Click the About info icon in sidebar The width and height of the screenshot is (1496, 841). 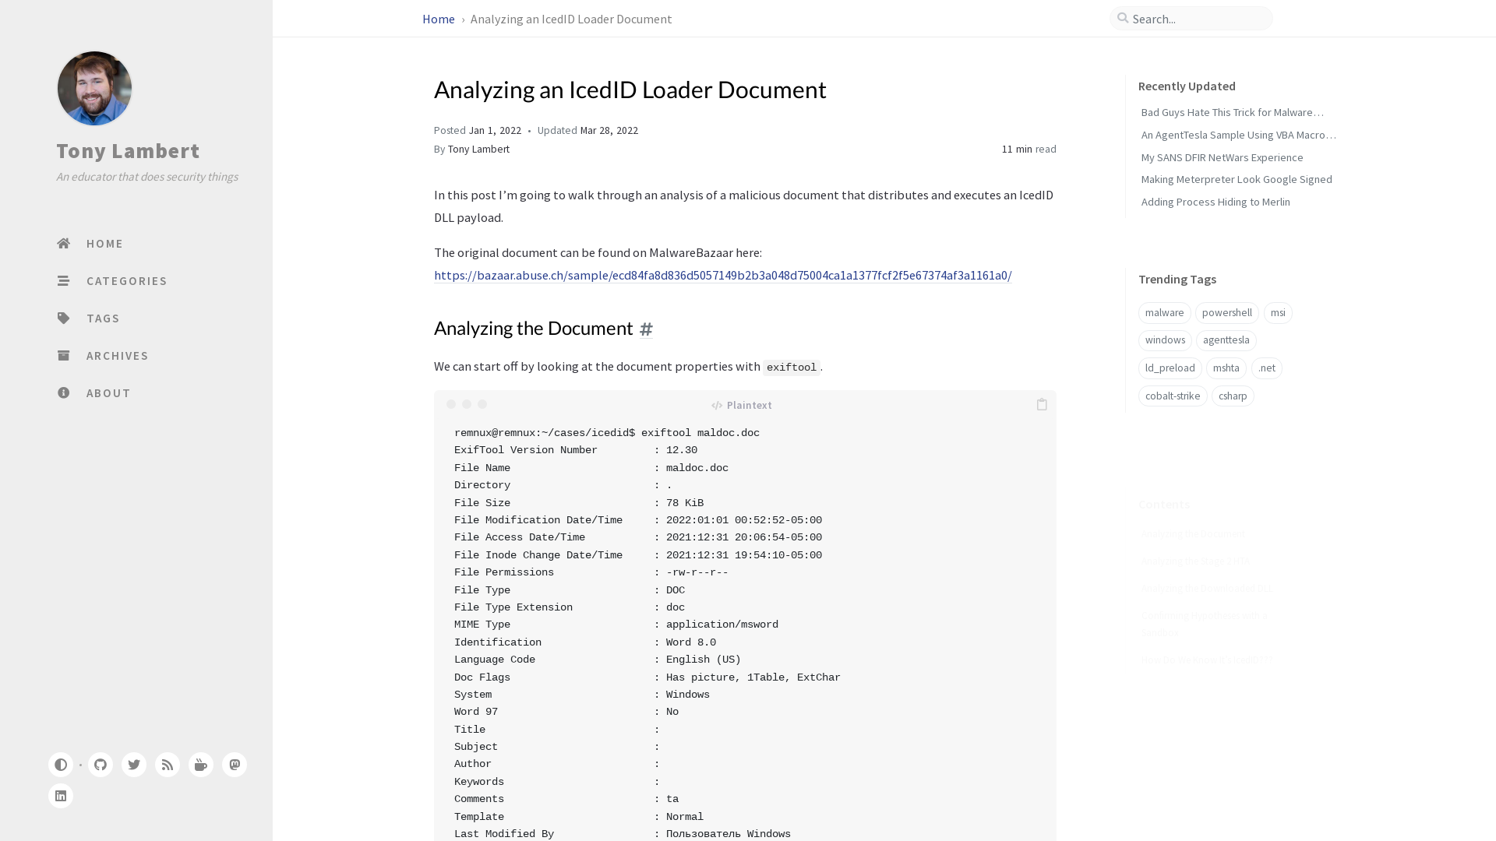pyautogui.click(x=64, y=393)
